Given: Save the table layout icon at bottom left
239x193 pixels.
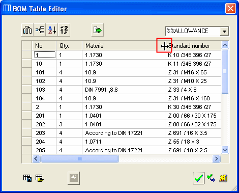Looking at the screenshot, I should click(27, 178).
